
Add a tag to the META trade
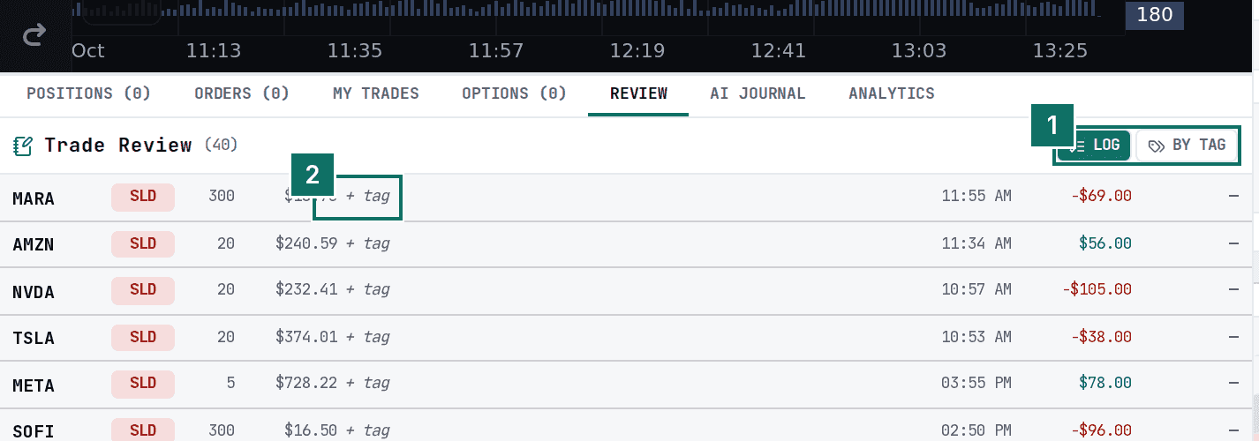(x=367, y=384)
